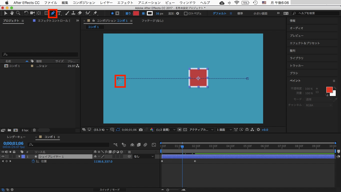Click the red 塗り fill color swatch
341x192 pixels.
(x=136, y=13)
